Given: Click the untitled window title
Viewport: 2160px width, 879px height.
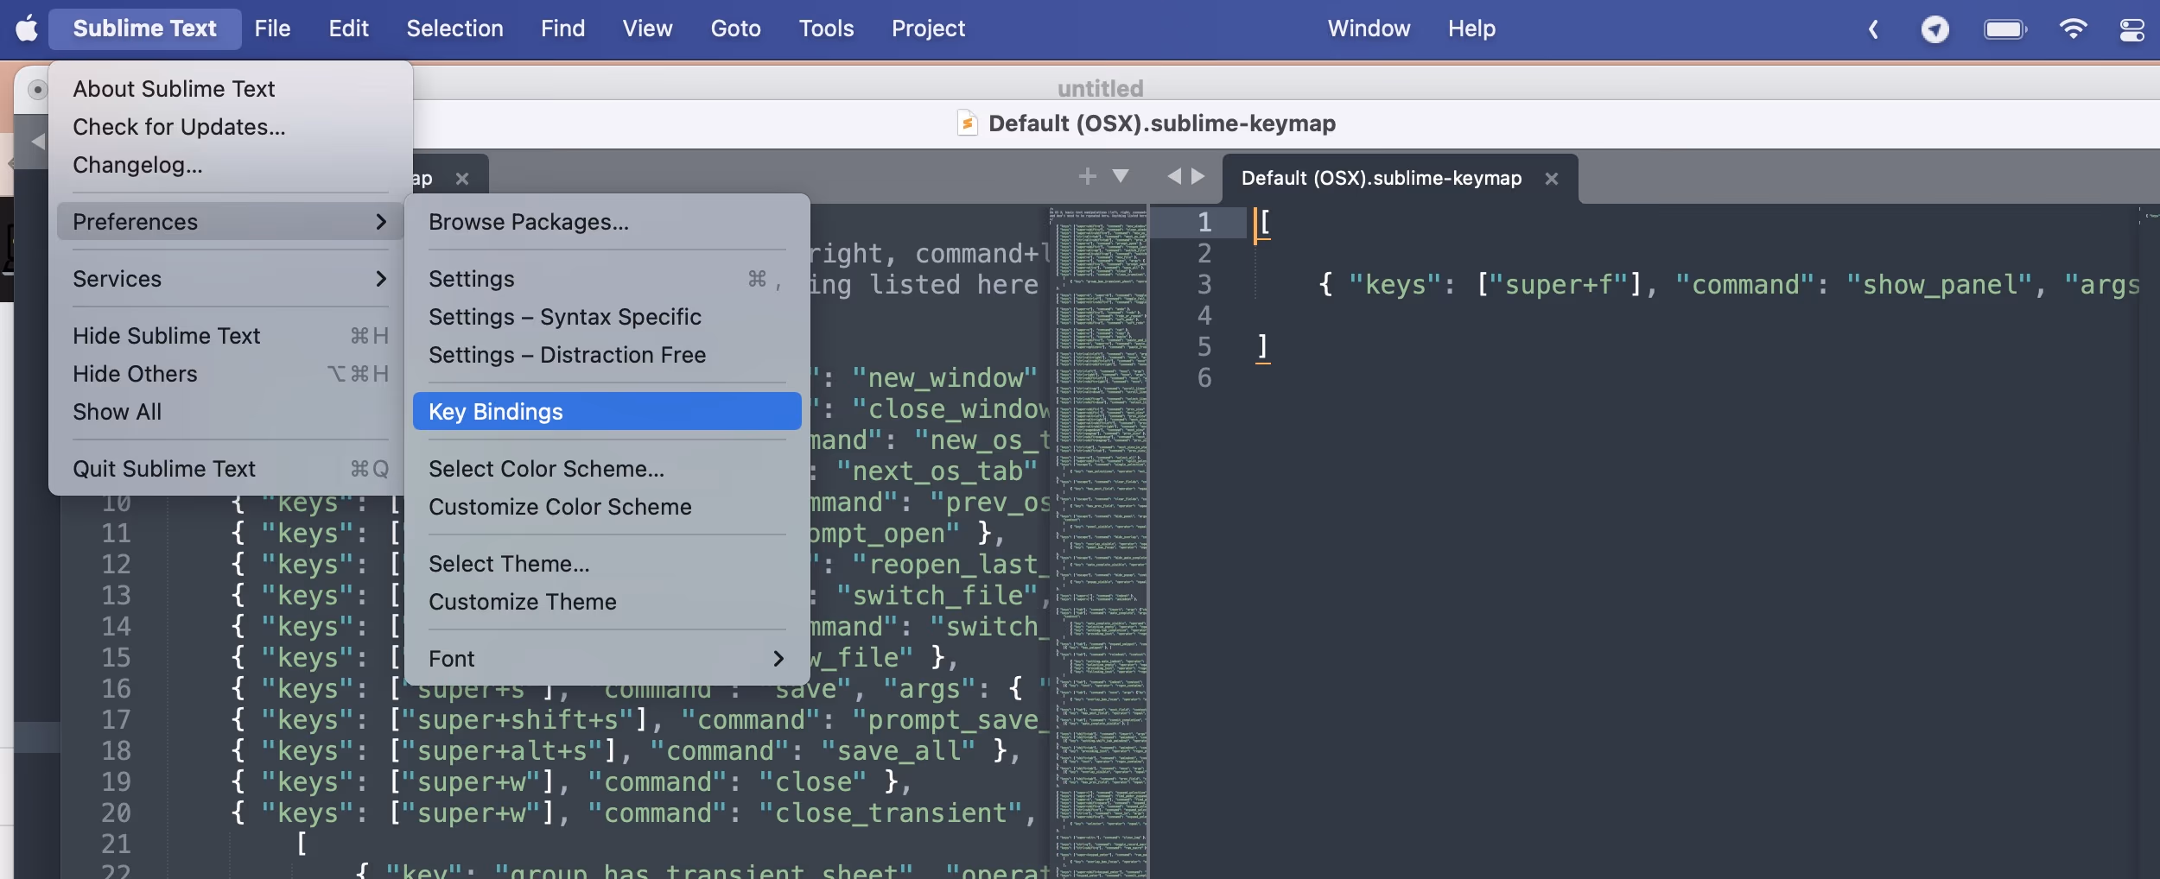Looking at the screenshot, I should pos(1100,88).
